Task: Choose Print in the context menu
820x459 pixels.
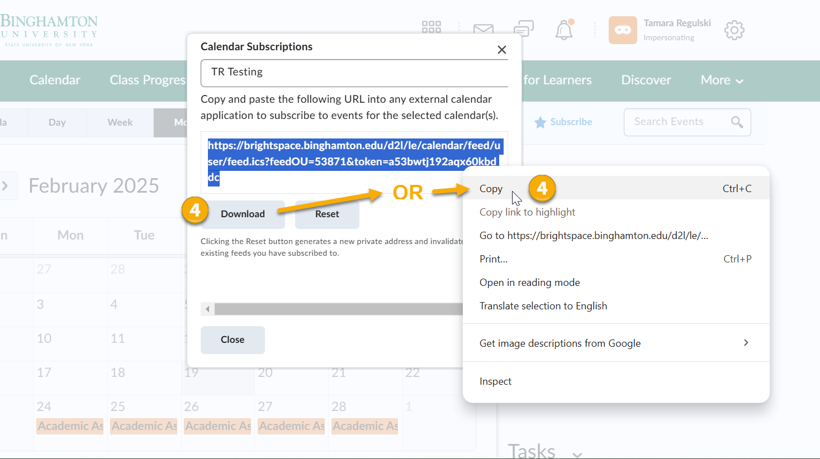Action: point(616,259)
